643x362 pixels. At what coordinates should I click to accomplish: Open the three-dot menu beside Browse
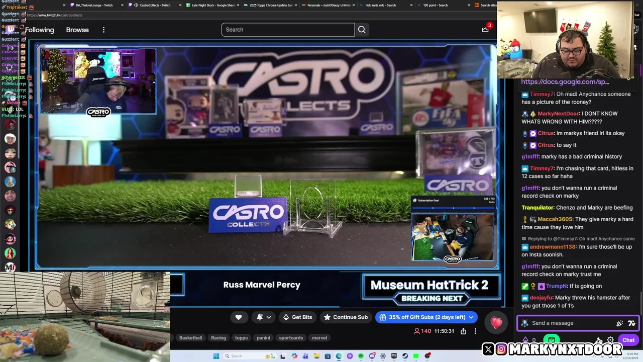pos(103,30)
